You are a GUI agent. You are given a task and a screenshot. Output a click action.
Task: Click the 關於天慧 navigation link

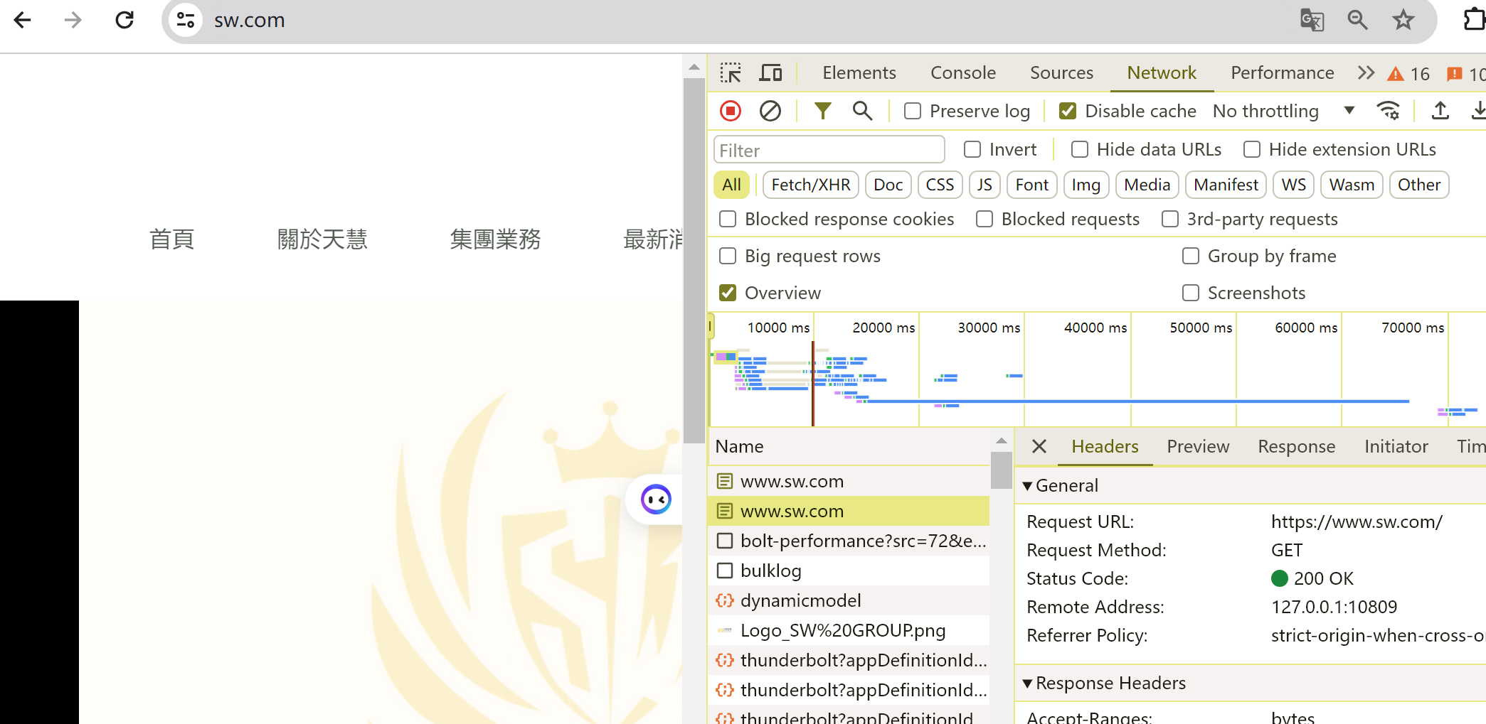322,239
